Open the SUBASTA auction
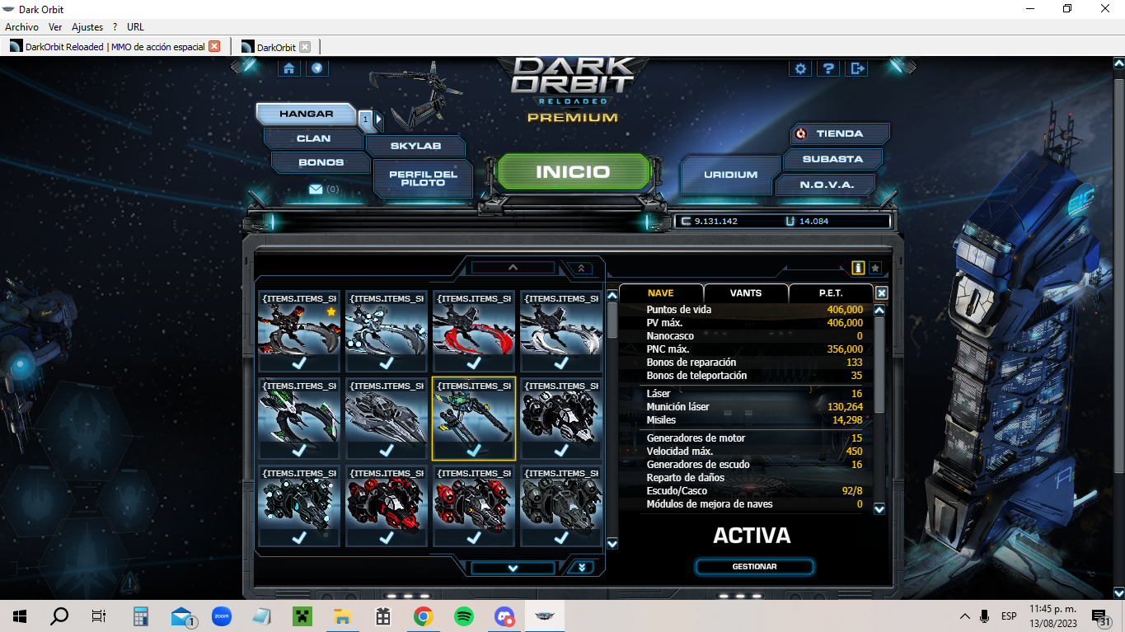The image size is (1125, 632). (x=832, y=159)
